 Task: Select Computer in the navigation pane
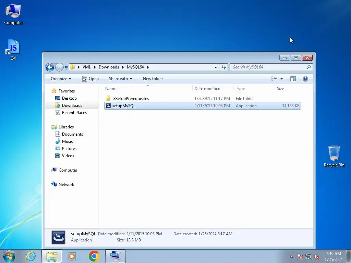(x=68, y=170)
